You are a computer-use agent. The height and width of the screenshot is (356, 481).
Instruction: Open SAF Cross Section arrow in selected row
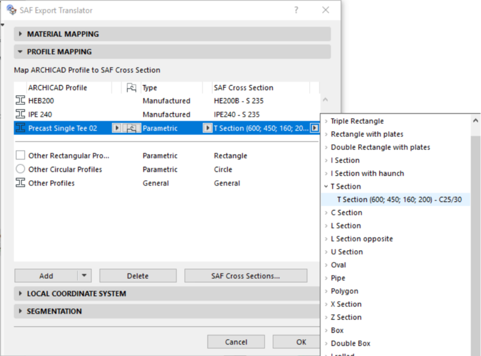pyautogui.click(x=314, y=128)
